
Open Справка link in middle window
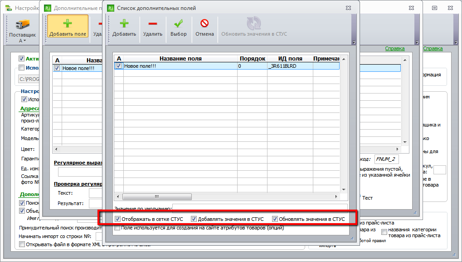(394, 48)
